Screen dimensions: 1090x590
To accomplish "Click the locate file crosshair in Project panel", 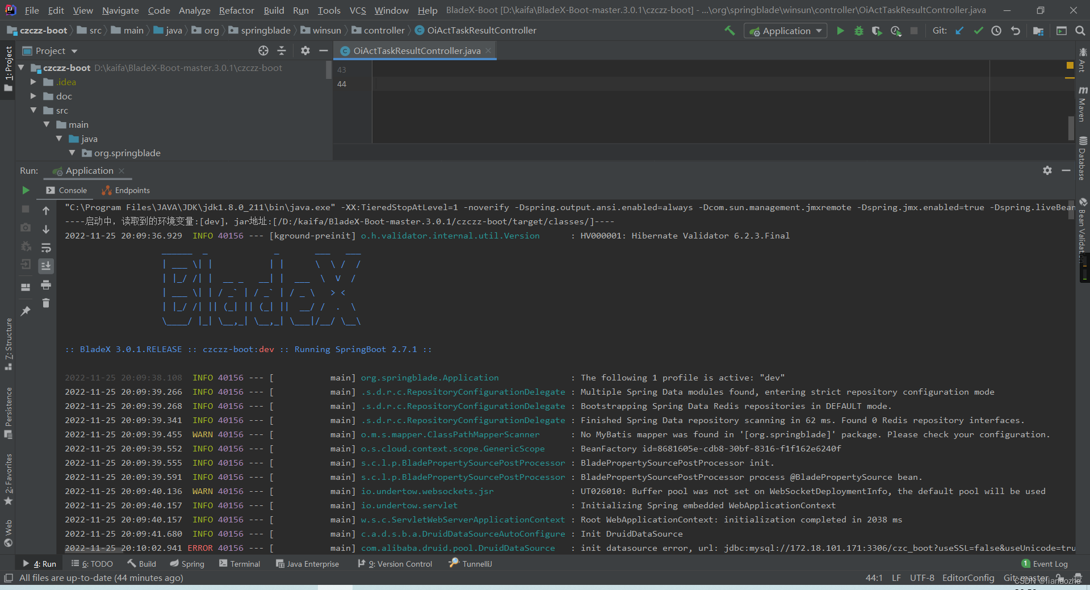I will (263, 51).
